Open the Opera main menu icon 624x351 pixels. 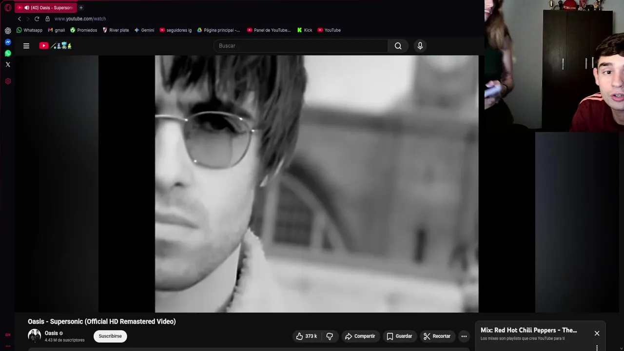[x=8, y=8]
